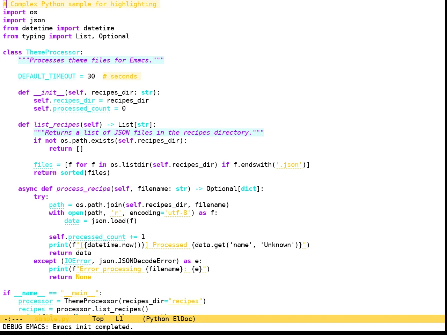This screenshot has width=447, height=335.
Task: Click the value "30" after DEFAULT_TIMEOUT
Action: coord(91,76)
